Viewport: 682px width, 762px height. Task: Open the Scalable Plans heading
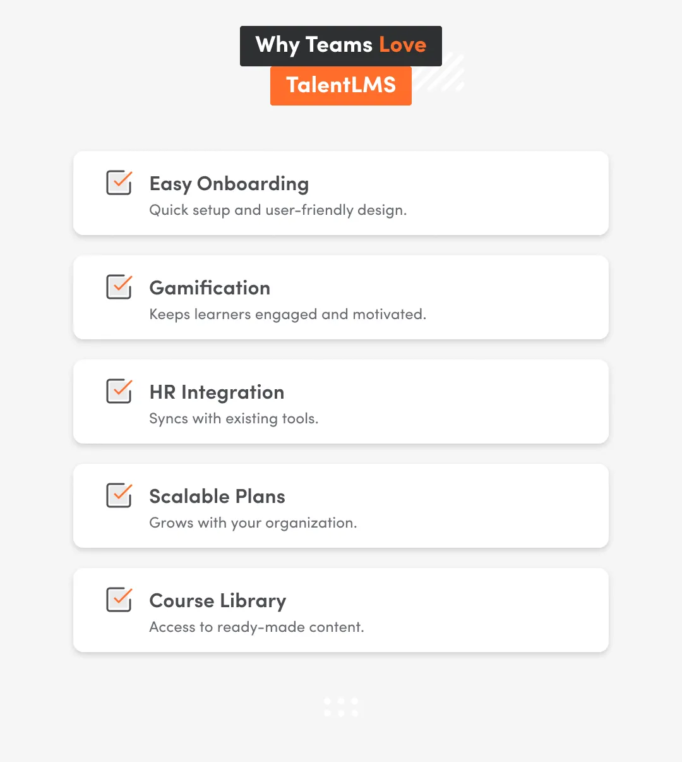(217, 497)
